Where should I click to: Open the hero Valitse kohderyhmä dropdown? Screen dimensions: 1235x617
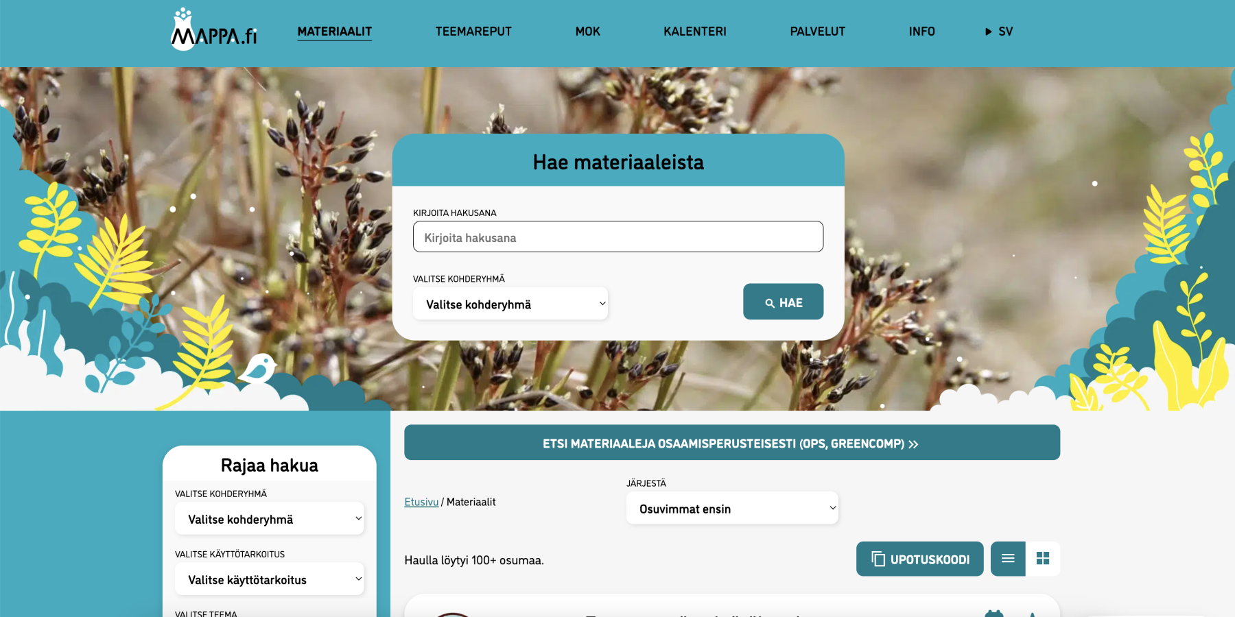tap(510, 304)
